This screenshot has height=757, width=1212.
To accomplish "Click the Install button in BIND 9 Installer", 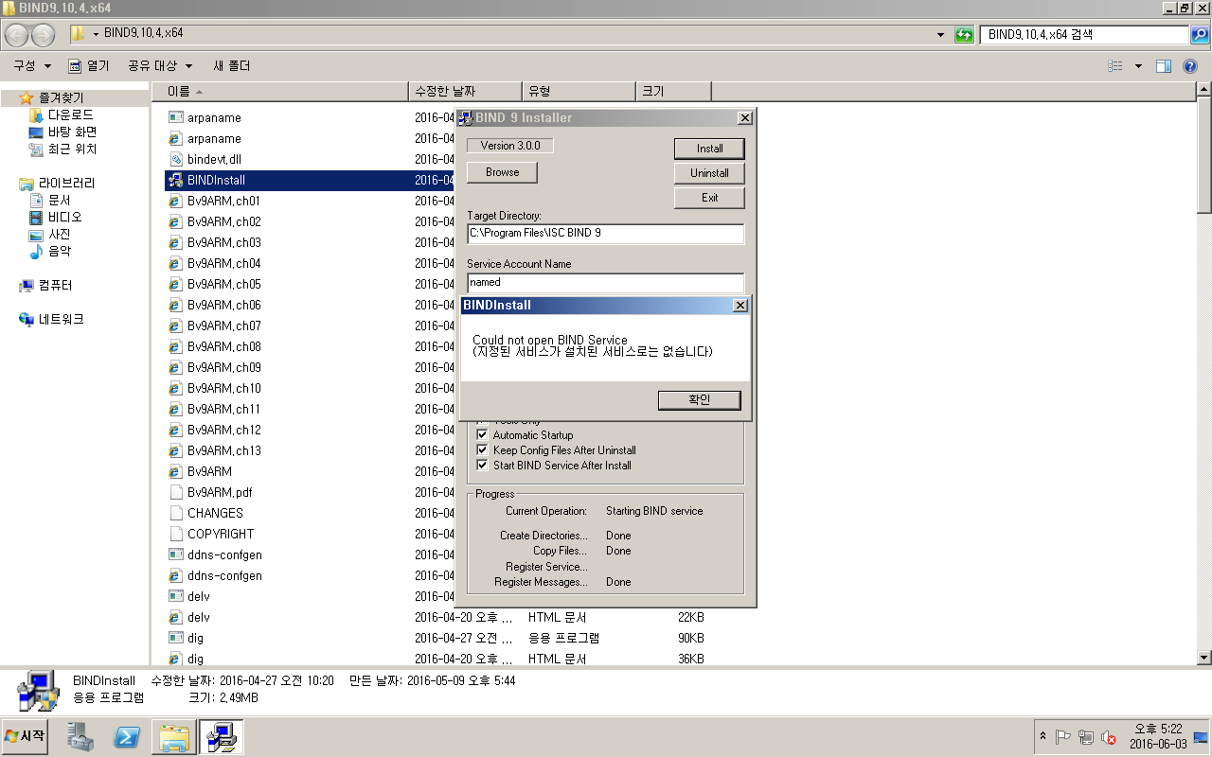I will (709, 149).
